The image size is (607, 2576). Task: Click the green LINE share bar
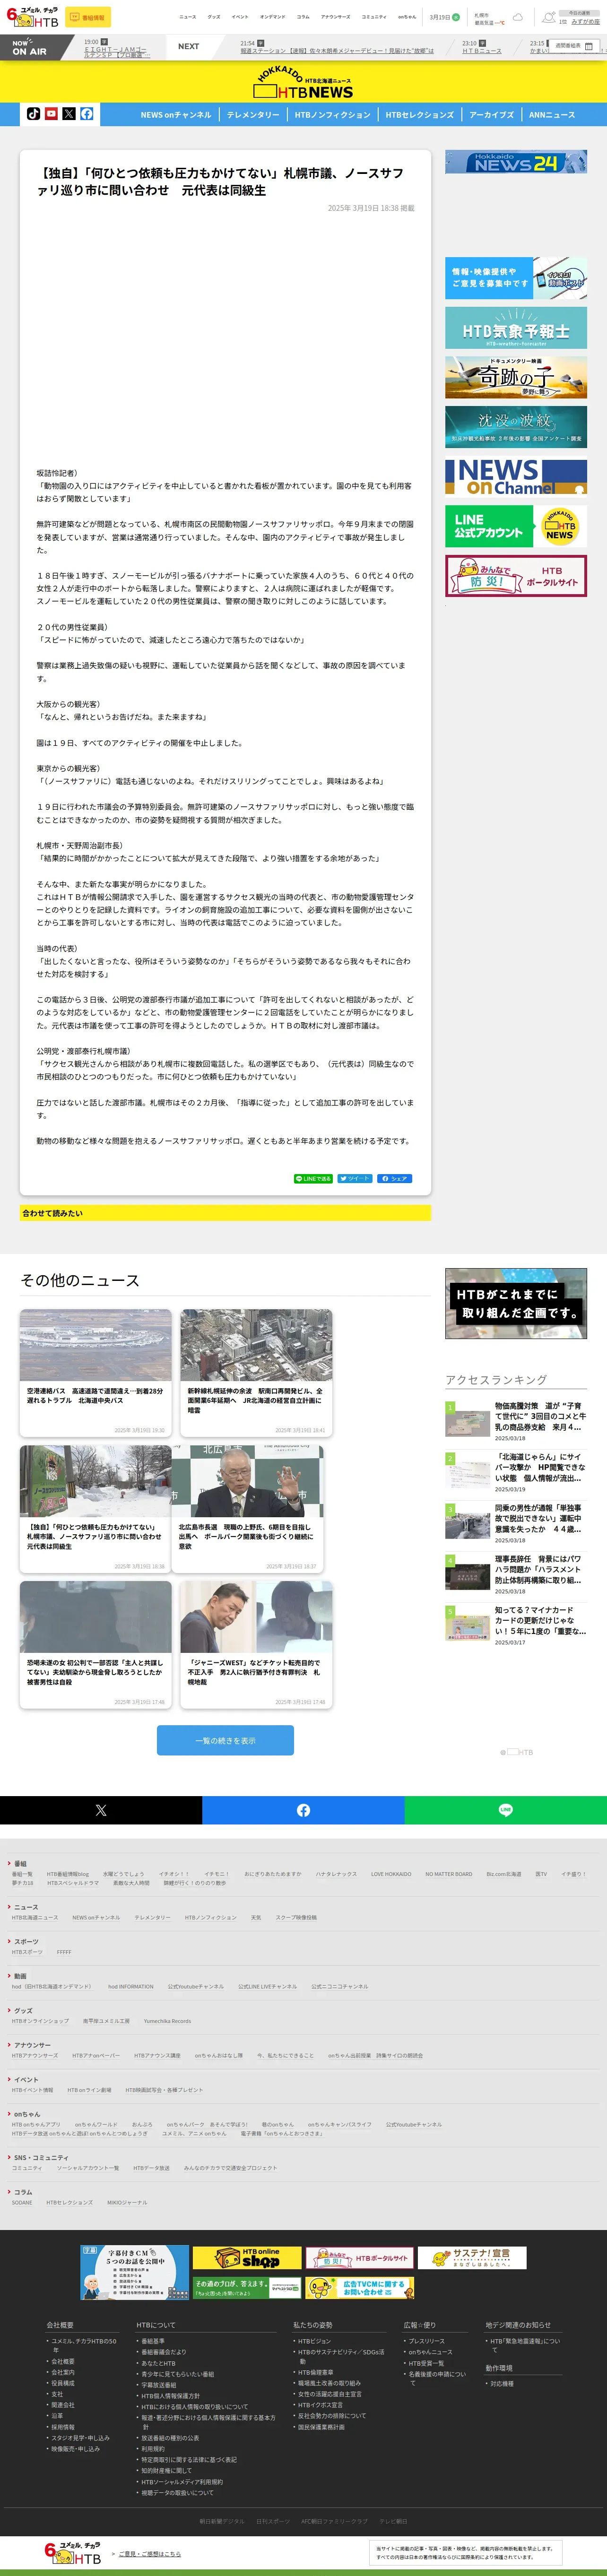[x=505, y=1810]
